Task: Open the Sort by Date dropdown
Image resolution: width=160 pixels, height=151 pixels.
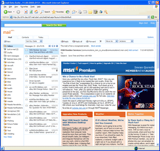Action: click(x=34, y=41)
